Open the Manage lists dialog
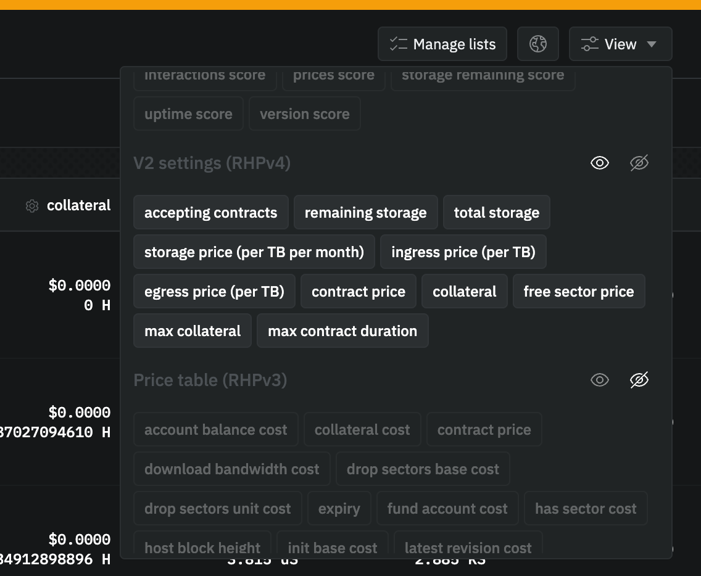701x576 pixels. (x=442, y=44)
